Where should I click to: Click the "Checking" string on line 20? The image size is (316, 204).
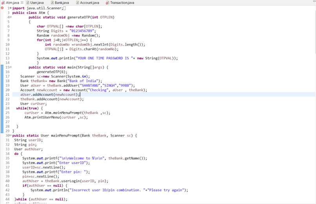click(98, 90)
